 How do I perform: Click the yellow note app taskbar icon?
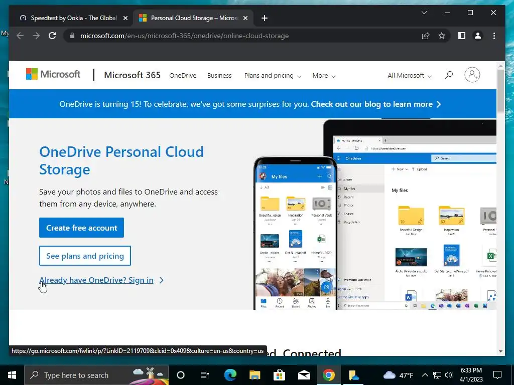click(x=353, y=375)
